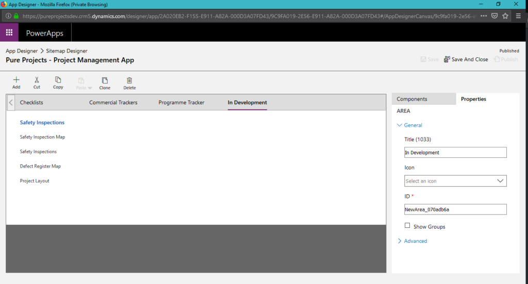Click the site information icon

coord(8,16)
